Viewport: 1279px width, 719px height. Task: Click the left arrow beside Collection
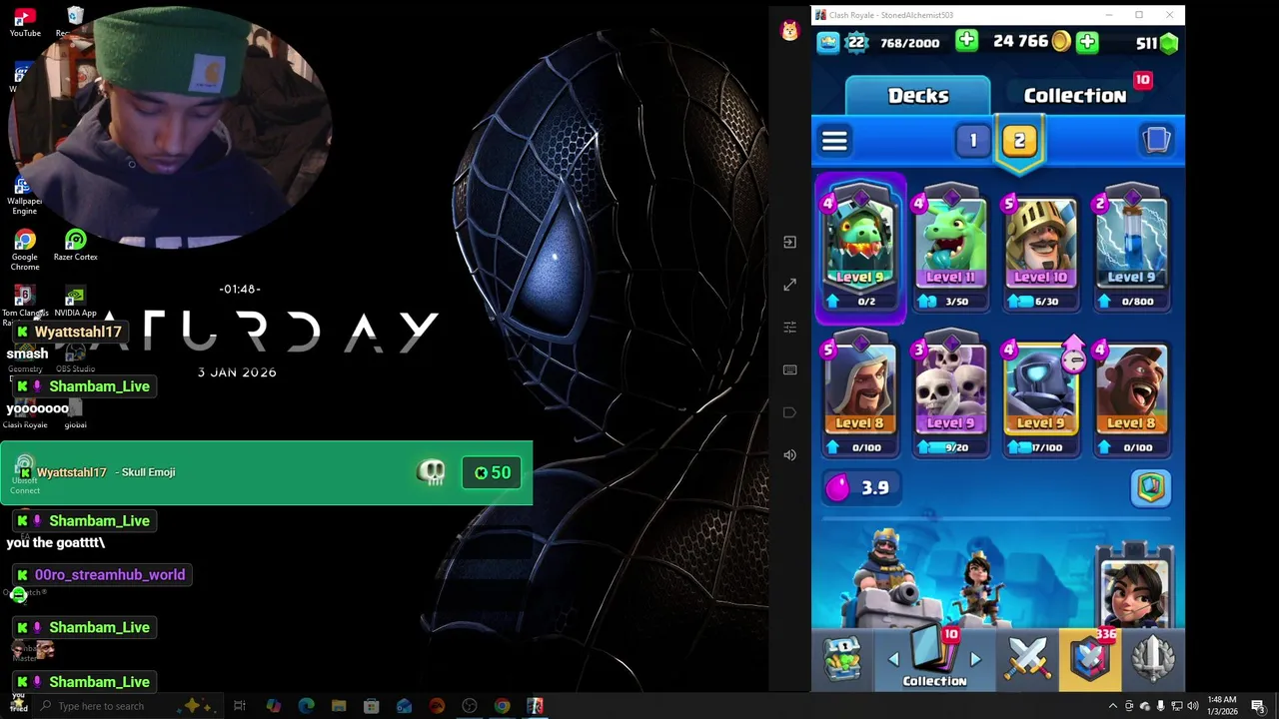pos(893,659)
